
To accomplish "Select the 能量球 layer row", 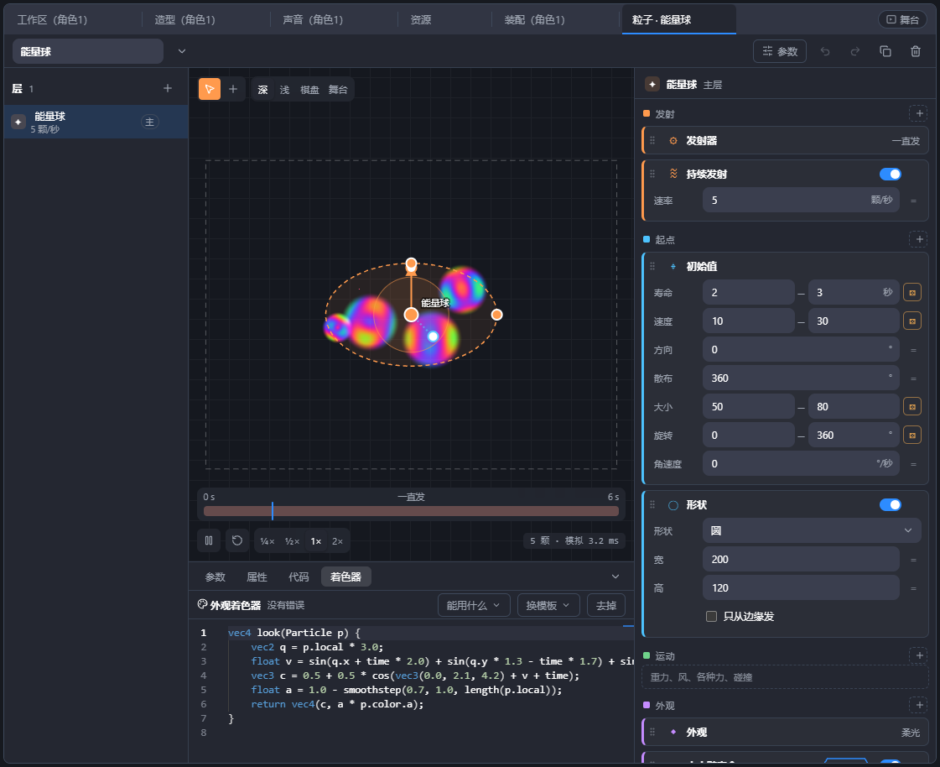I will pos(96,122).
